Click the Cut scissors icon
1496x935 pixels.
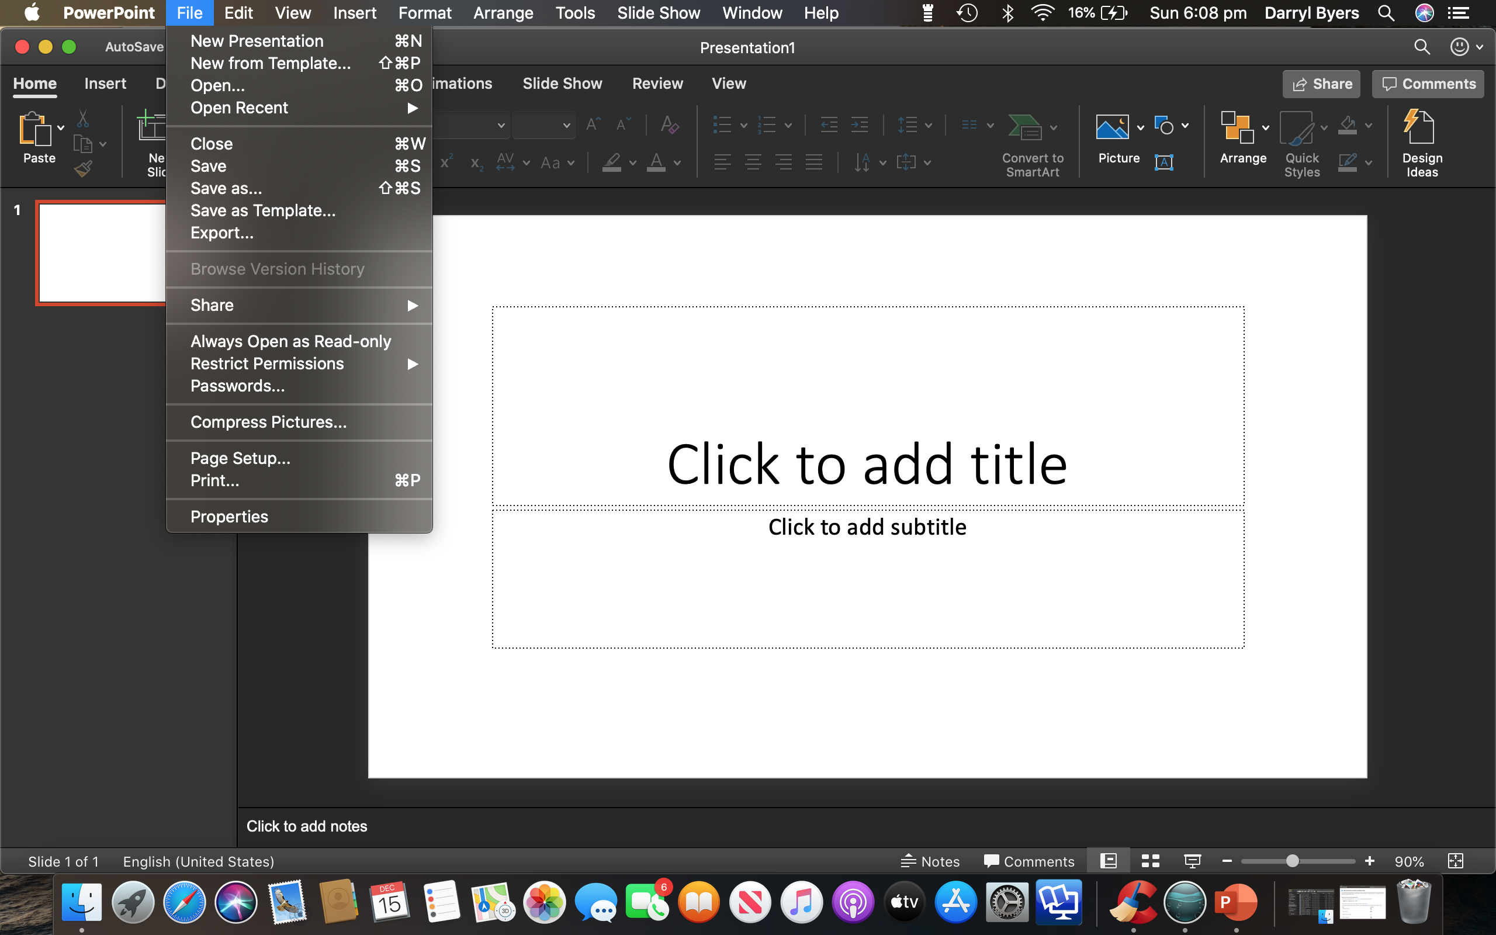tap(83, 118)
